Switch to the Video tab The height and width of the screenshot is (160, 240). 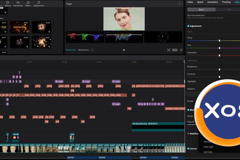(190, 2)
